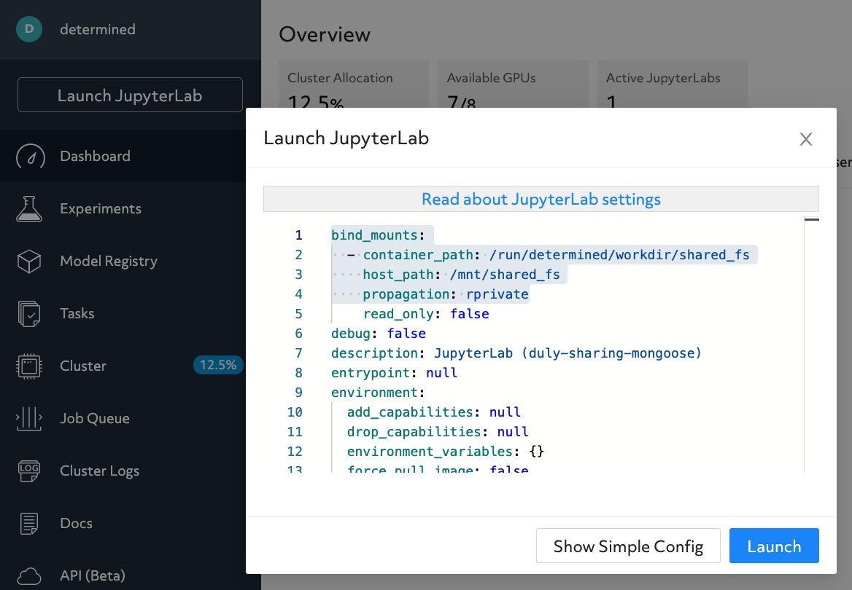The image size is (852, 590).
Task: Open Read about JupyterLab settings link
Action: point(541,199)
